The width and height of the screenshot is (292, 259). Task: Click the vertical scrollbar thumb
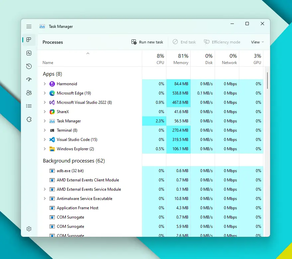point(267,80)
